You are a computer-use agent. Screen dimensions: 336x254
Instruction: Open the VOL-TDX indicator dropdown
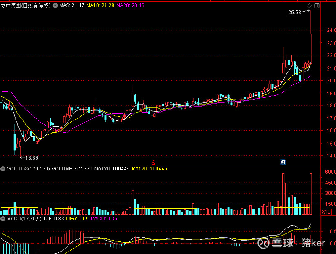[3, 169]
